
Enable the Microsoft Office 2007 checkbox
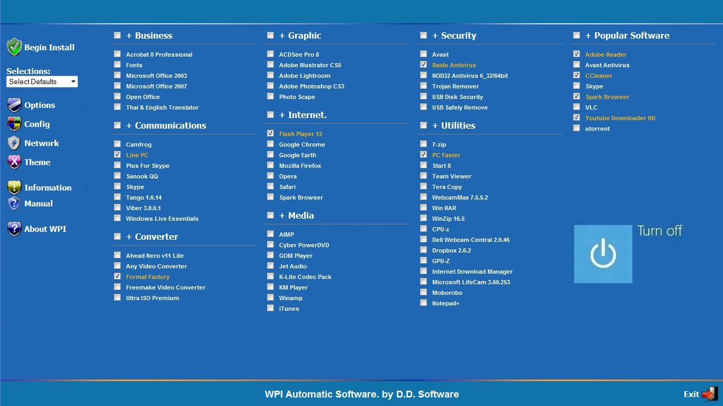118,86
